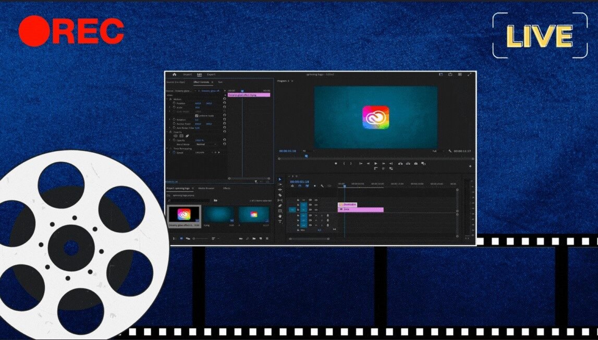Open Quick Export from the top bar
This screenshot has width=598, height=340.
coord(450,75)
